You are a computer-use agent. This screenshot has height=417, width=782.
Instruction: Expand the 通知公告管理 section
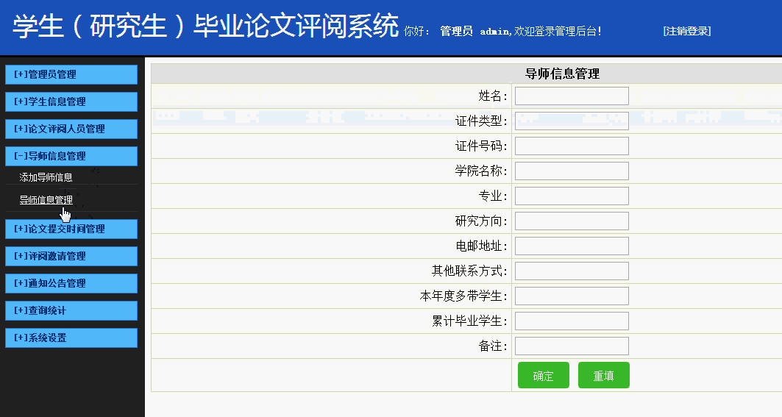(71, 283)
